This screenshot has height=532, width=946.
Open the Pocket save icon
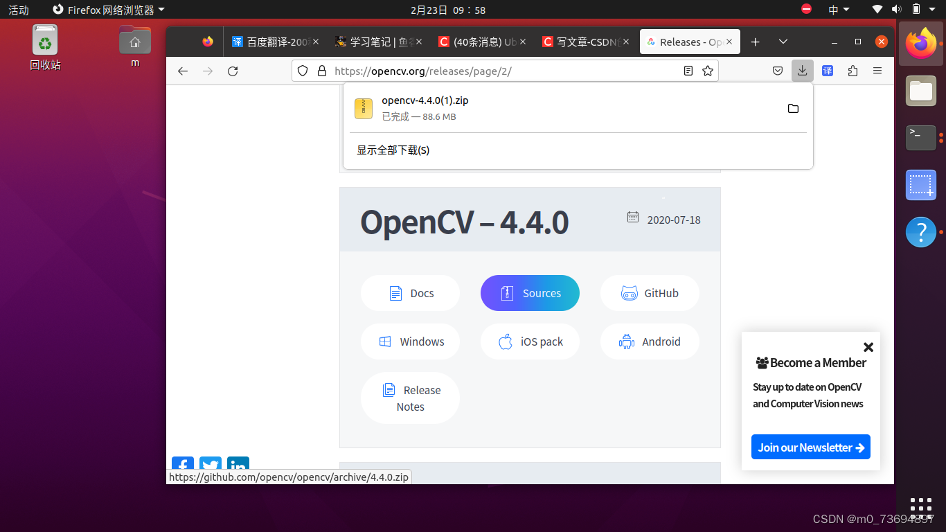tap(778, 71)
